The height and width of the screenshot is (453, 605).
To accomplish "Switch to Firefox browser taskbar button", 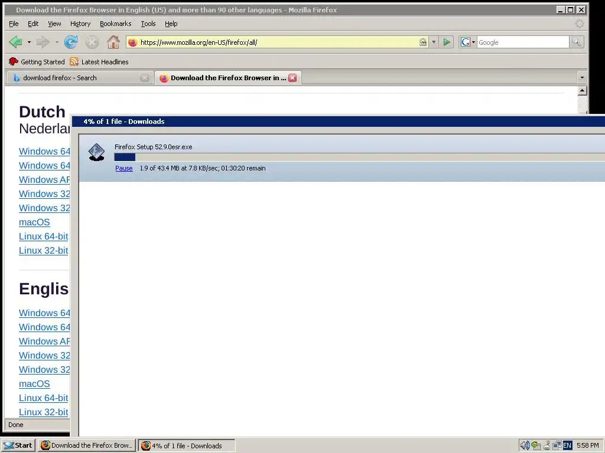I will coord(87,445).
